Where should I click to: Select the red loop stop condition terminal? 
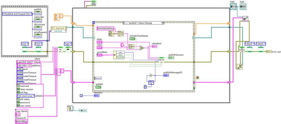pyautogui.click(x=198, y=78)
